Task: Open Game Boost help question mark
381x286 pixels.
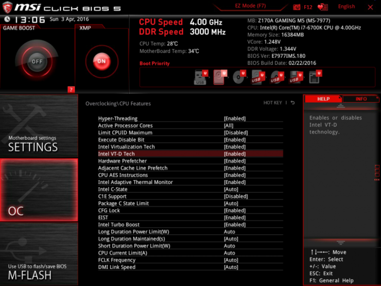Action: click(71, 90)
